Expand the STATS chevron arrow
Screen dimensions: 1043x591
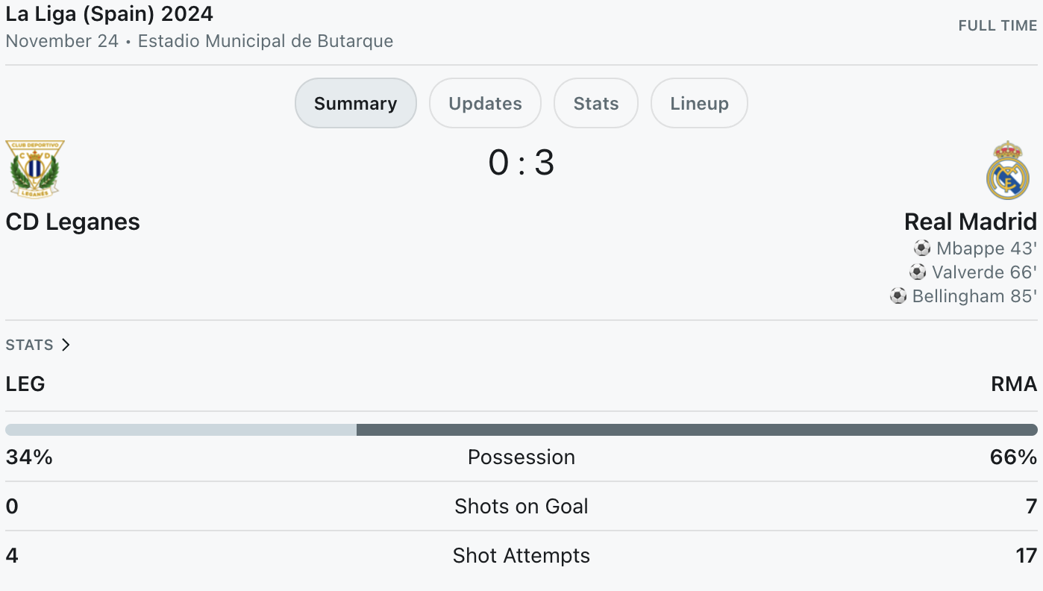[x=66, y=345]
